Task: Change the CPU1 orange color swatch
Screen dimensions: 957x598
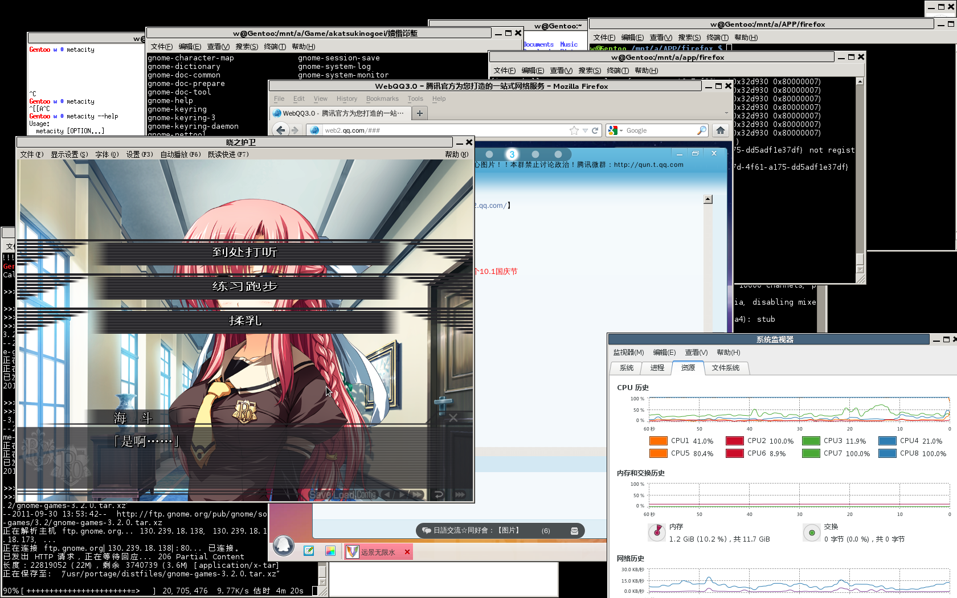Action: pos(658,441)
